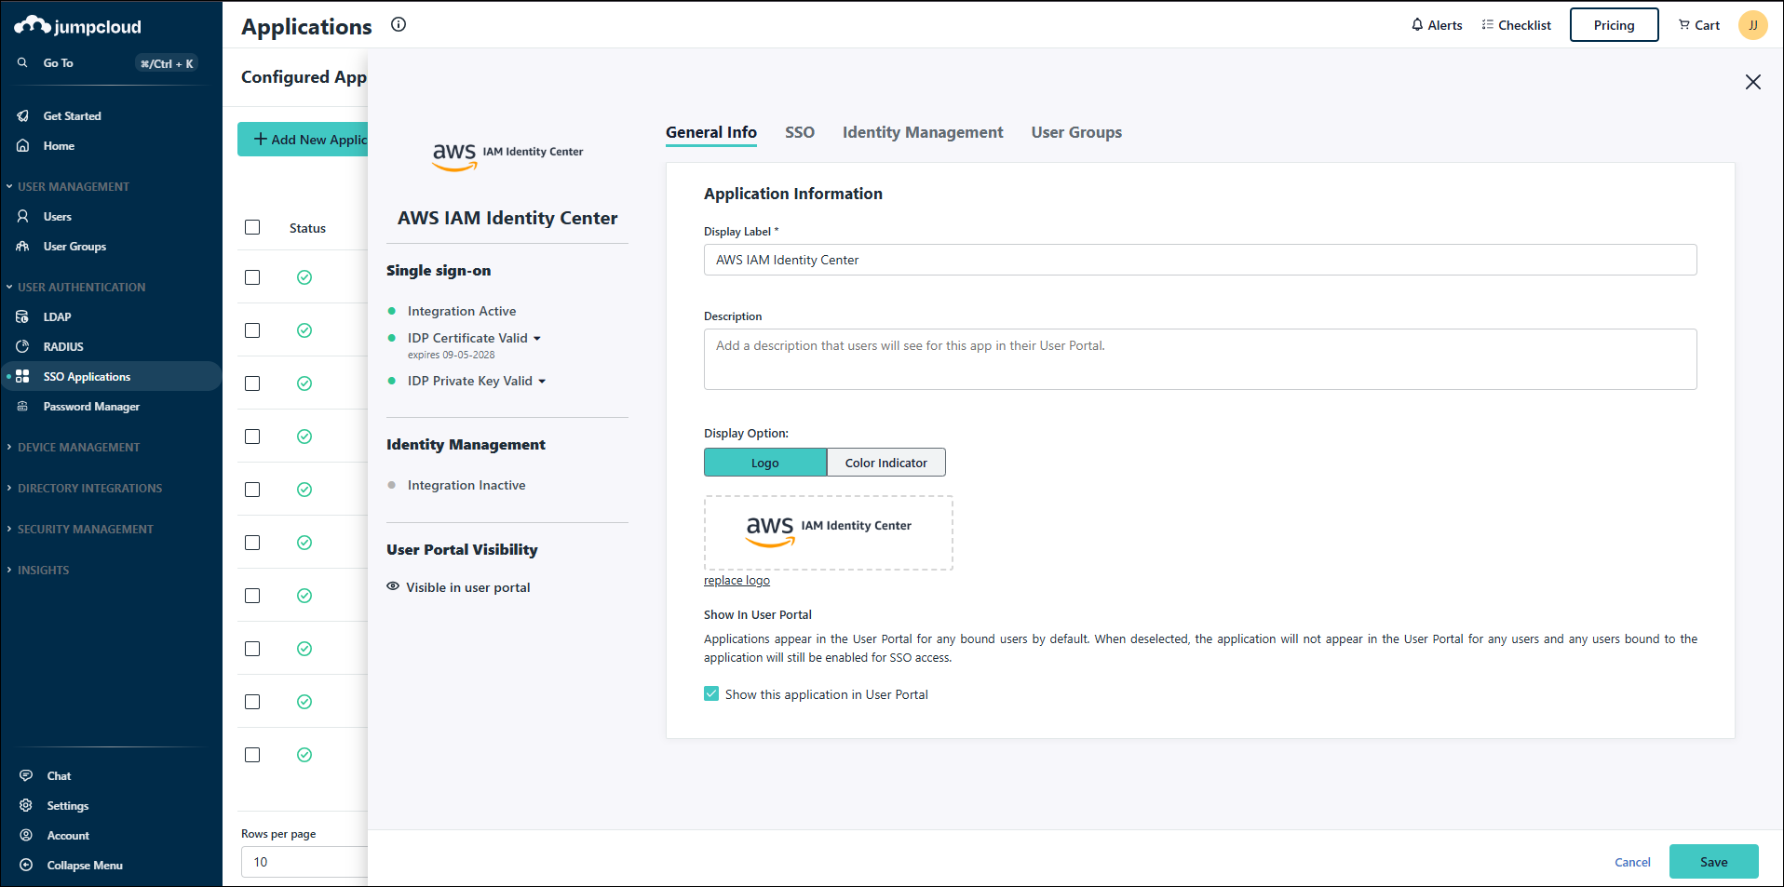Click the Applications info icon

(399, 25)
